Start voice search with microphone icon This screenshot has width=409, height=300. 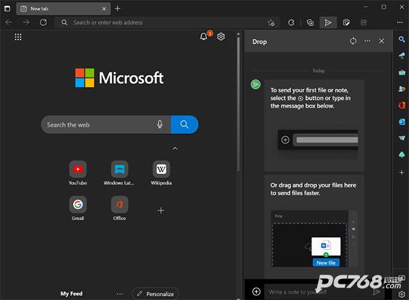click(x=160, y=124)
